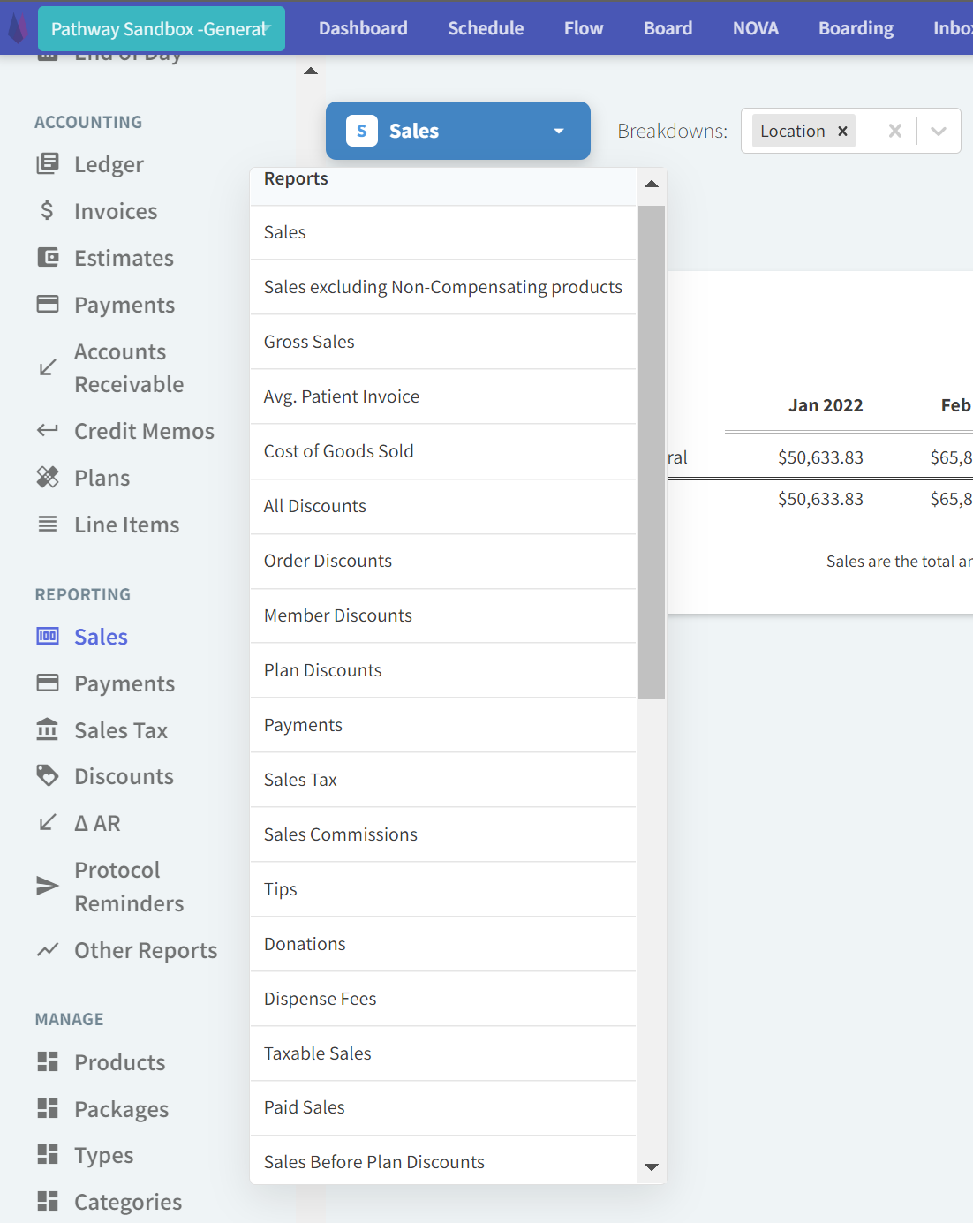
Task: Open the Schedule tab in top navigation
Action: (x=486, y=28)
